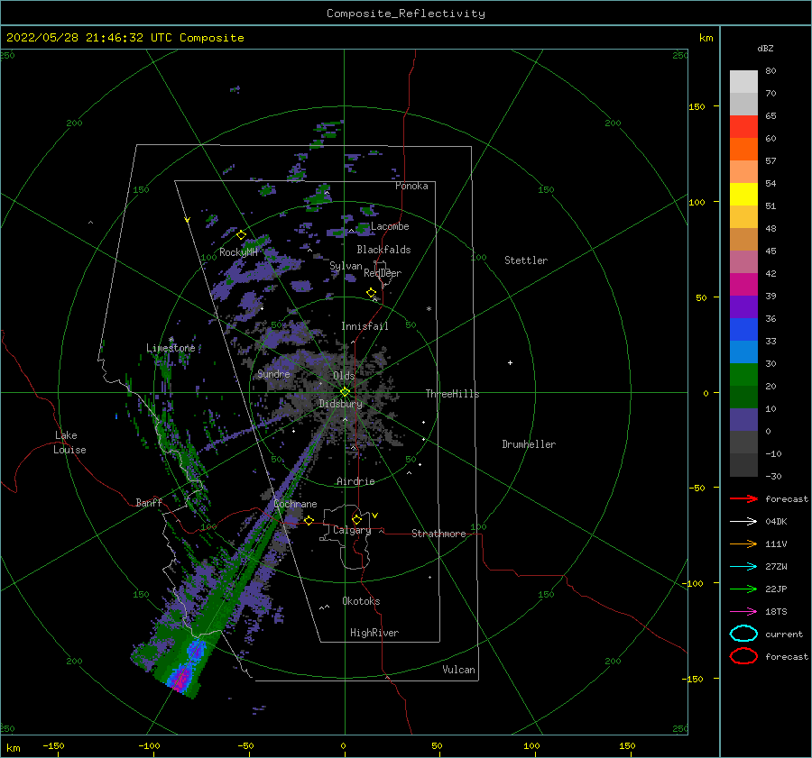Click the Ponoka label
This screenshot has width=812, height=758.
point(411,186)
